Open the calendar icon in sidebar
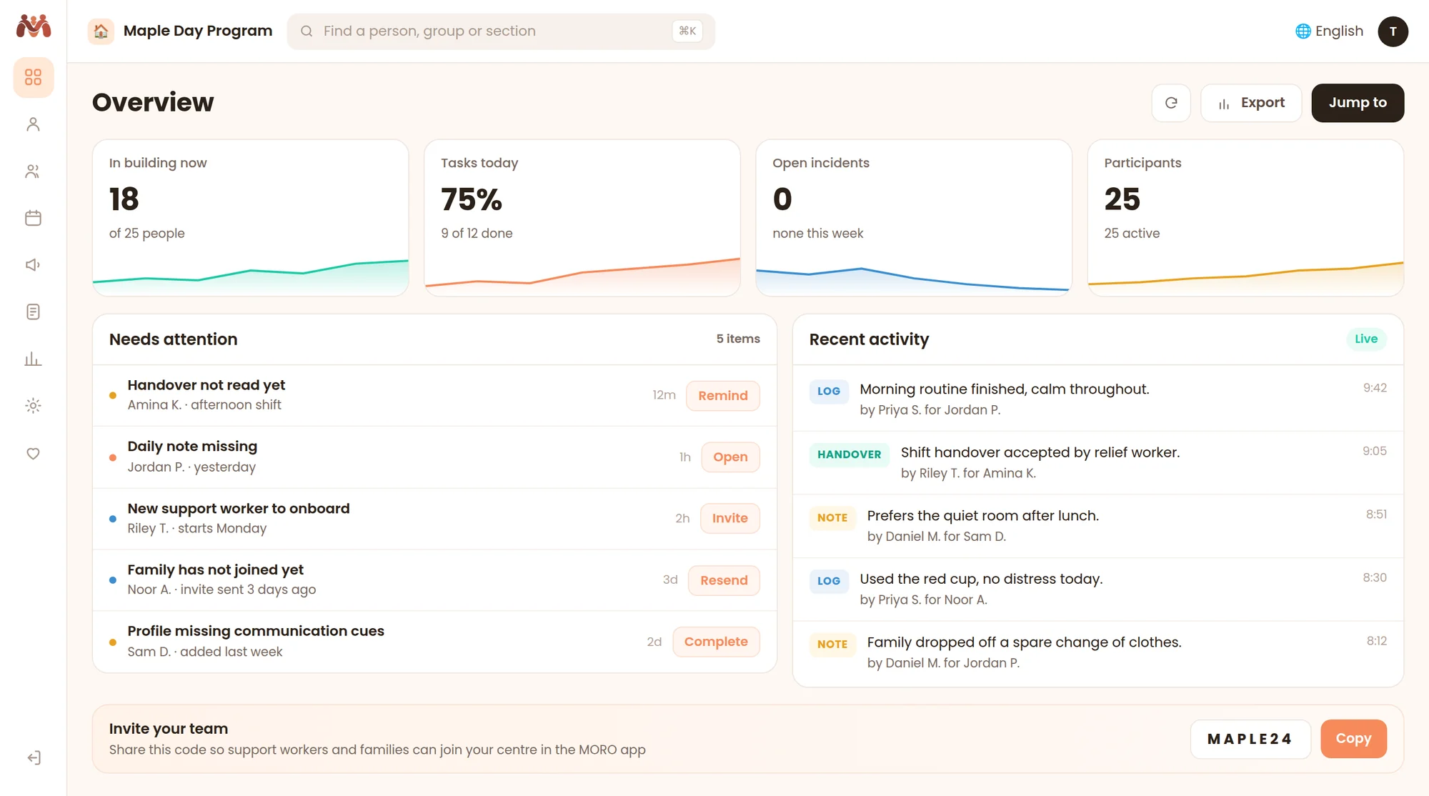Image resolution: width=1429 pixels, height=796 pixels. click(33, 218)
